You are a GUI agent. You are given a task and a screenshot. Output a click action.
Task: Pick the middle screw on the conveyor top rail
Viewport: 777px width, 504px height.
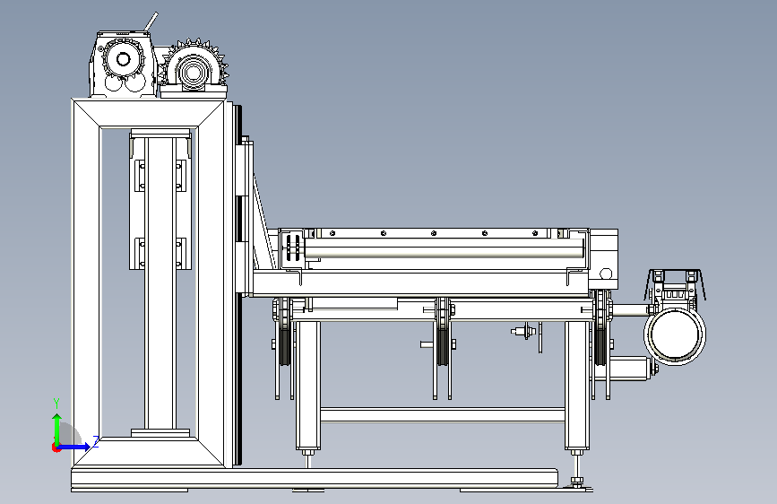click(x=434, y=233)
